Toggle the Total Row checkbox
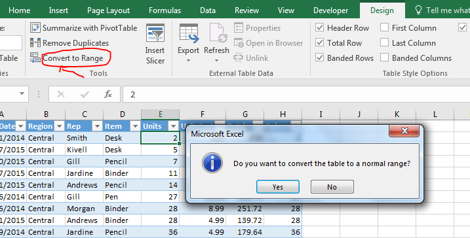Image resolution: width=470 pixels, height=238 pixels. 319,42
